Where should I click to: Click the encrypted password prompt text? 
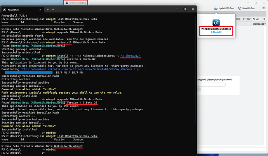pyautogui.click(x=215, y=79)
